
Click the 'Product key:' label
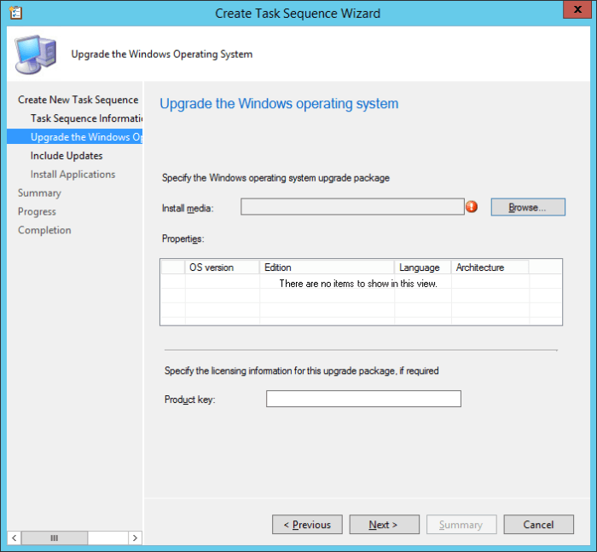click(190, 400)
